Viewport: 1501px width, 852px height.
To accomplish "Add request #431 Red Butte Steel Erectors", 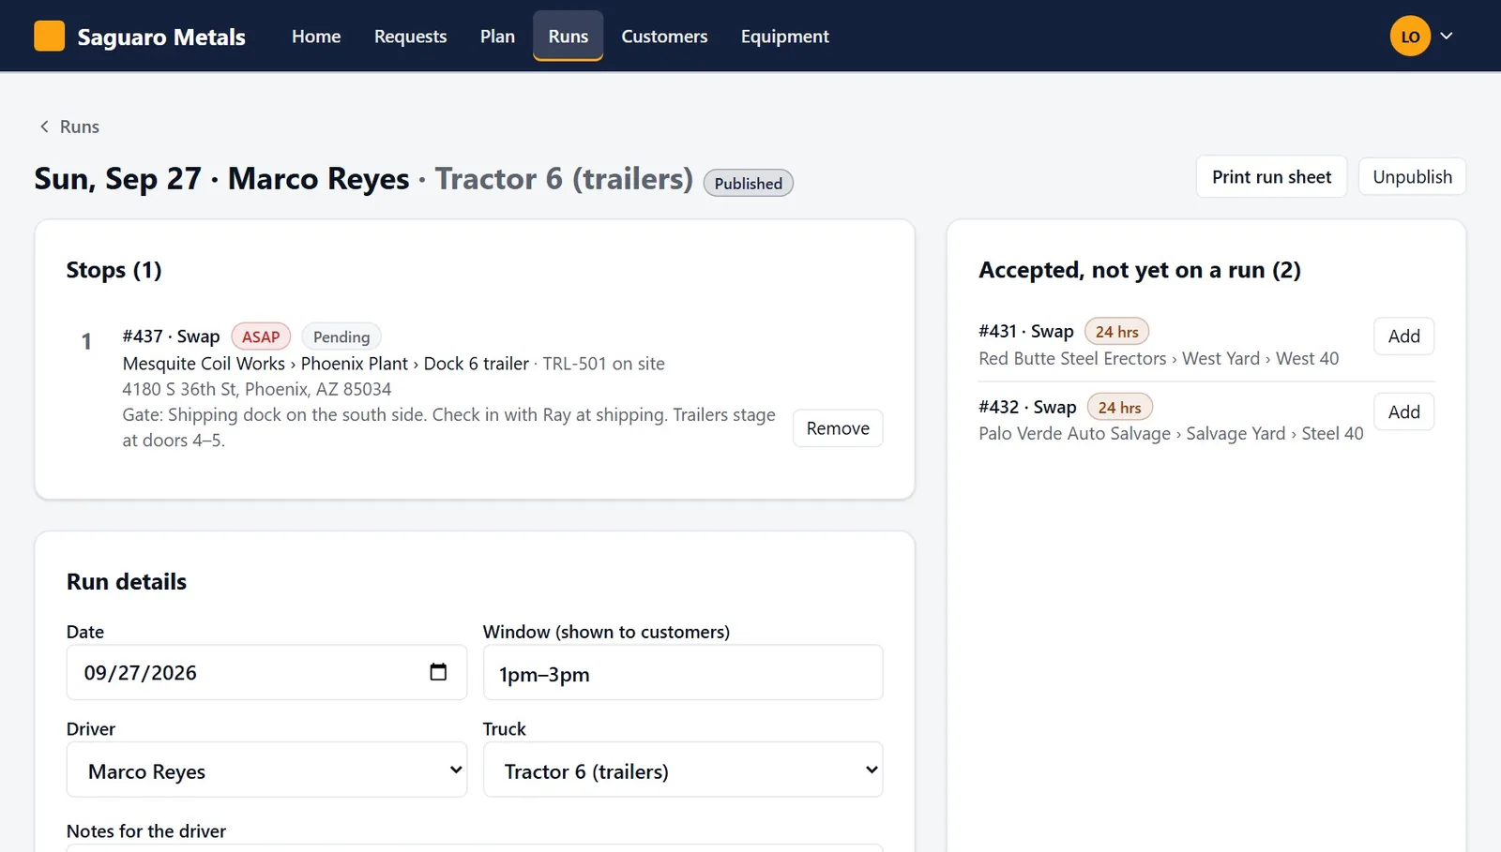I will point(1403,336).
